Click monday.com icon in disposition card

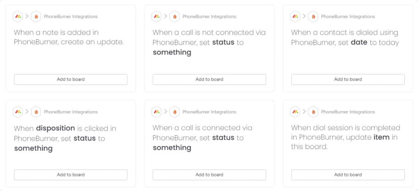click(18, 112)
